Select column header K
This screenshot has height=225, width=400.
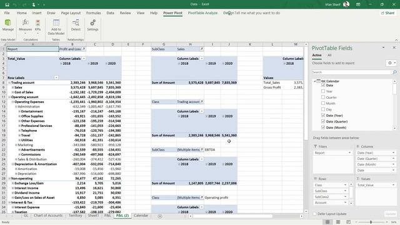click(250, 44)
